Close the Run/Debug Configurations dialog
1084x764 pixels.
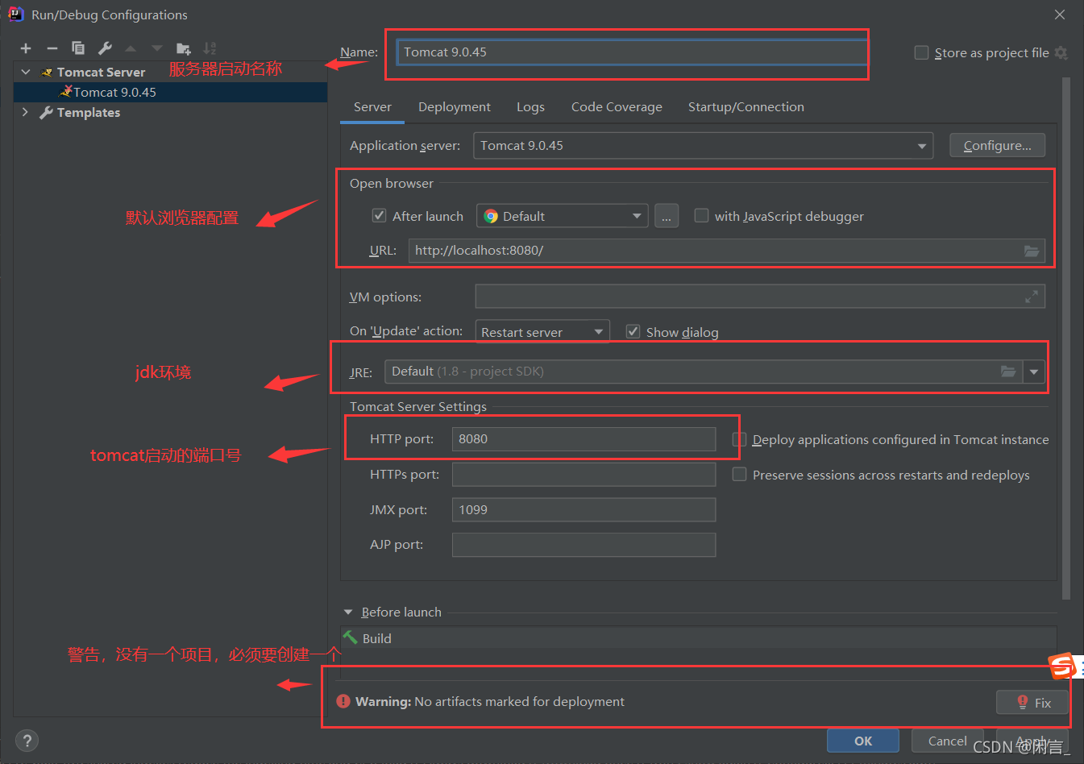coord(1060,15)
